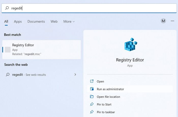Select the Web tab

pyautogui.click(x=54, y=21)
